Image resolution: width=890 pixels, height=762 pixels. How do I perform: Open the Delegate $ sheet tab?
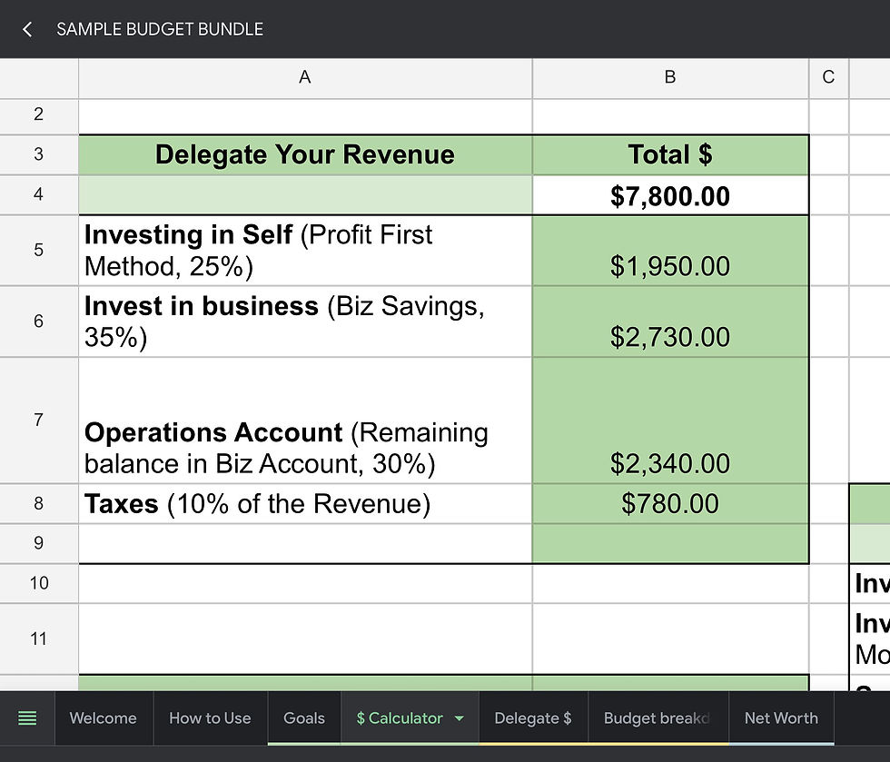click(x=533, y=718)
